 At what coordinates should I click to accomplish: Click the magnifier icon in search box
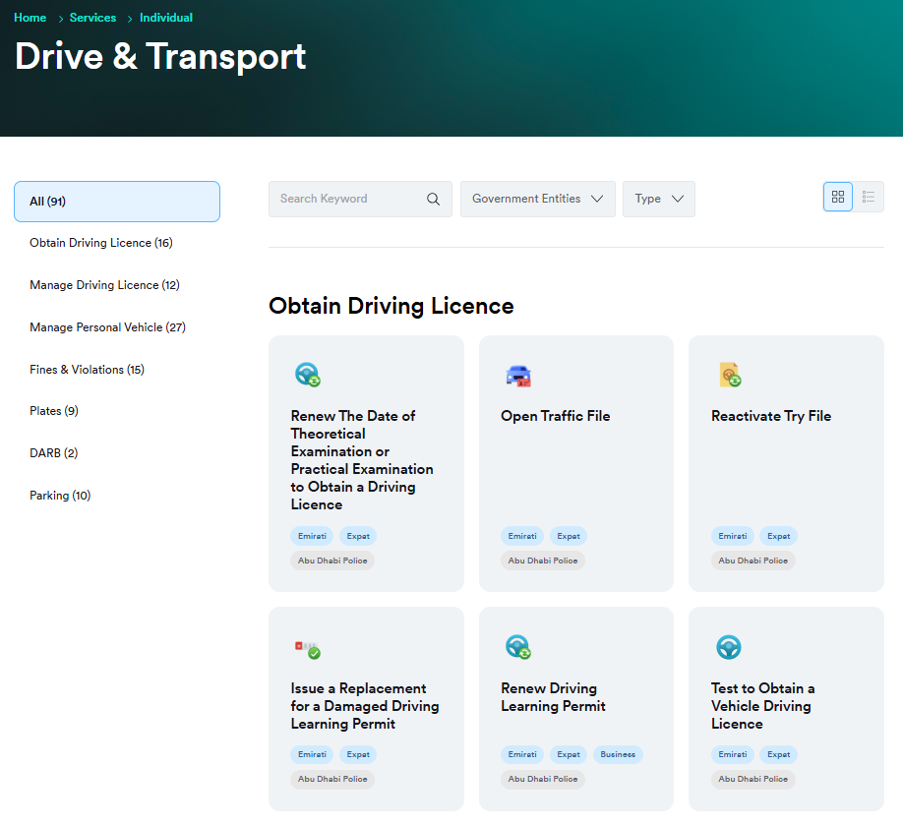(433, 199)
